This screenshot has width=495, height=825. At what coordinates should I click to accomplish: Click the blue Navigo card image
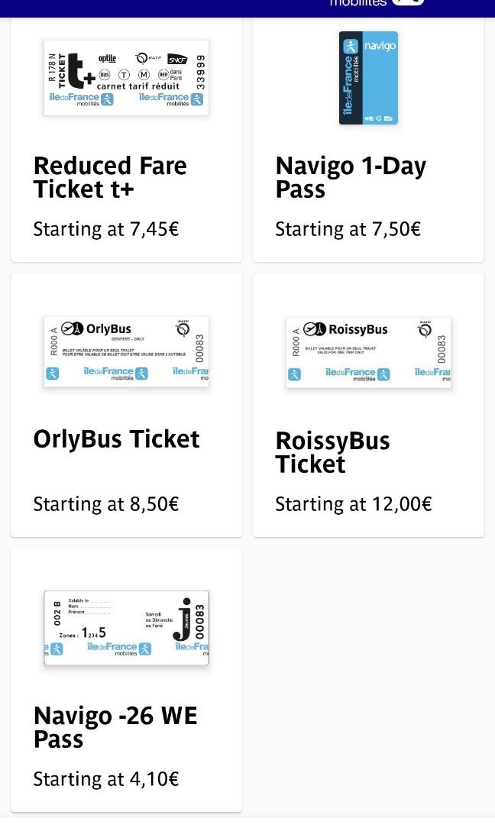coord(368,77)
